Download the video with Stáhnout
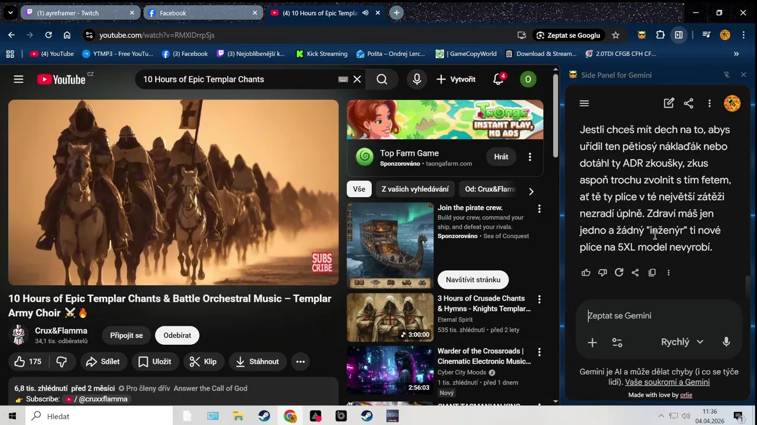Viewport: 757px width, 425px height. click(x=257, y=362)
